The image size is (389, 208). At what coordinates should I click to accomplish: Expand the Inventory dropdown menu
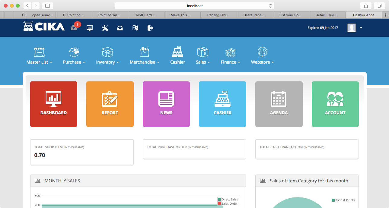[x=107, y=56]
